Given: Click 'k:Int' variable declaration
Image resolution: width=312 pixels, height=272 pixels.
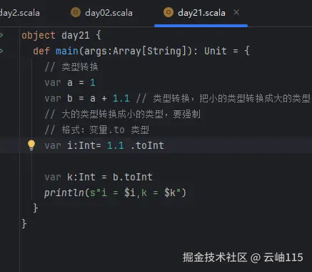Looking at the screenshot, I should click(x=81, y=177).
